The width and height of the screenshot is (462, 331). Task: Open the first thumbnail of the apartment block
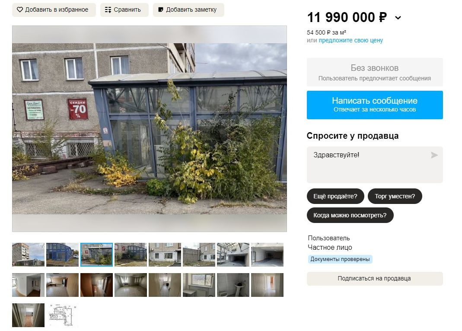(x=28, y=255)
